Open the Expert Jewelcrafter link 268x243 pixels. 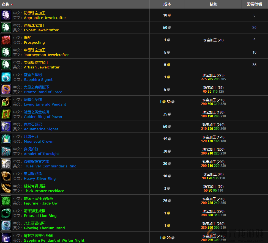click(41, 30)
